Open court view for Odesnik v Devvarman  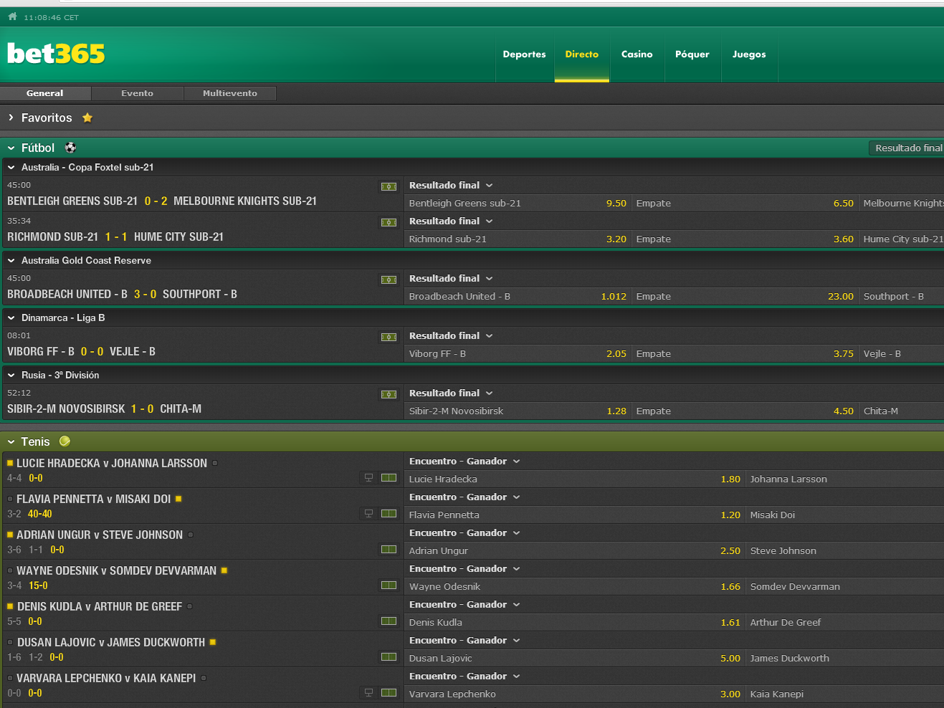coord(388,585)
